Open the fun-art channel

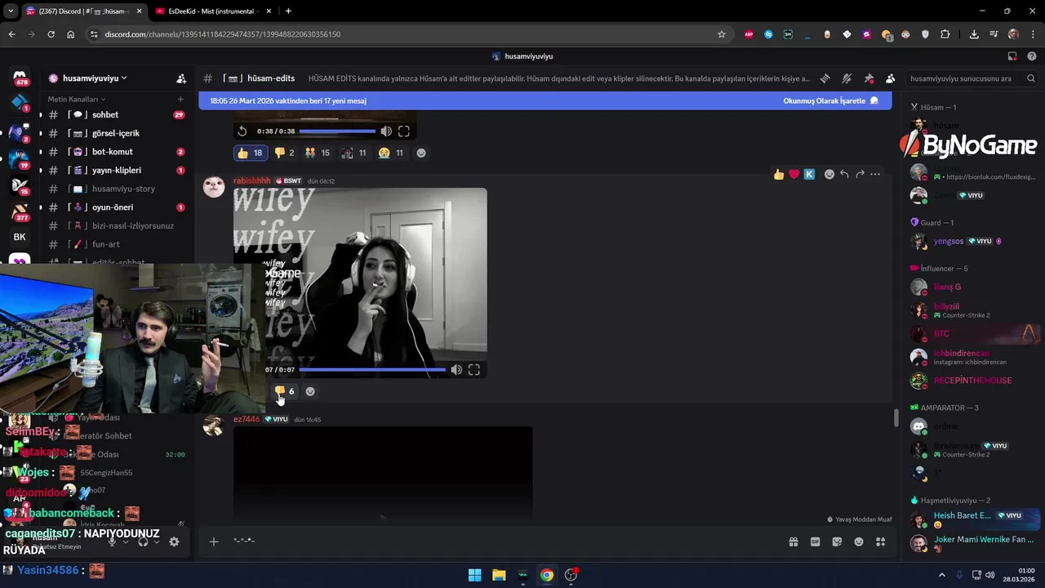pos(117,244)
